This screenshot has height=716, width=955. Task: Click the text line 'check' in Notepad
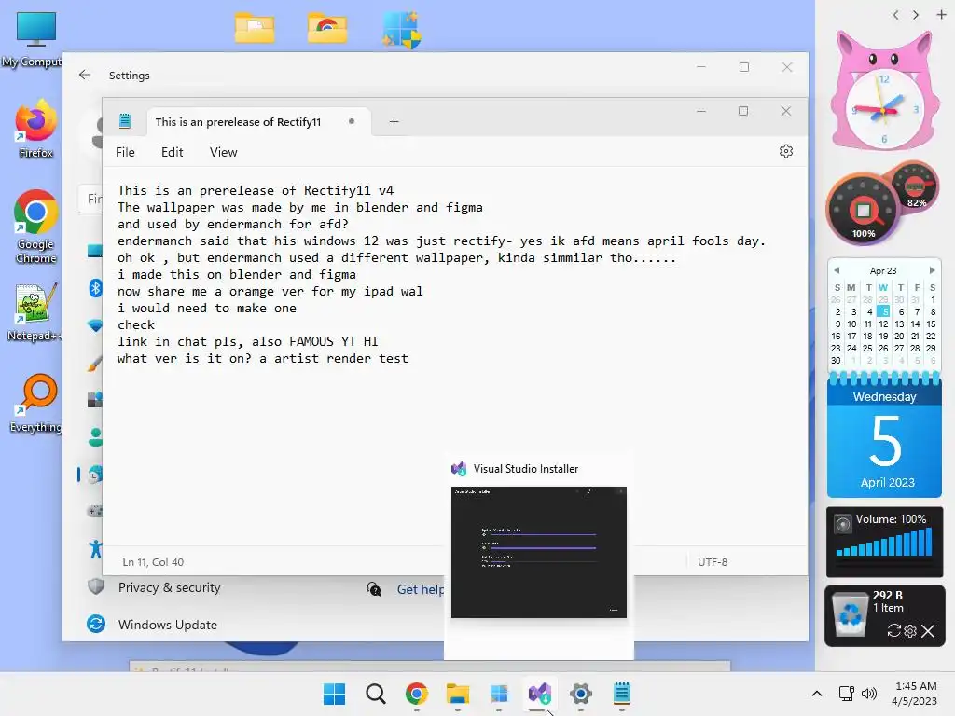coord(136,324)
